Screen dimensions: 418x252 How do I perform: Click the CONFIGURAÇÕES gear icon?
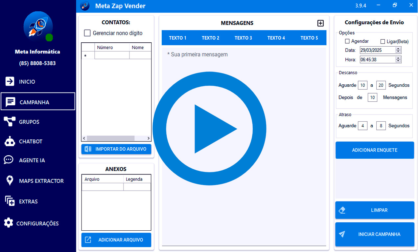click(x=9, y=222)
